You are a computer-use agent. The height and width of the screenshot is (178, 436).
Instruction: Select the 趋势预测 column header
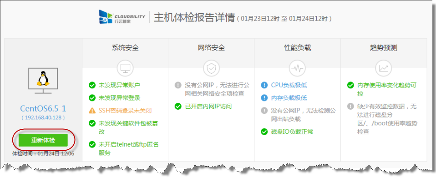click(384, 48)
